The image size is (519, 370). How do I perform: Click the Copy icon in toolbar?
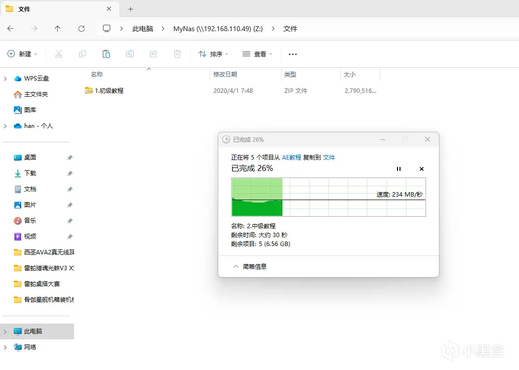click(x=82, y=54)
